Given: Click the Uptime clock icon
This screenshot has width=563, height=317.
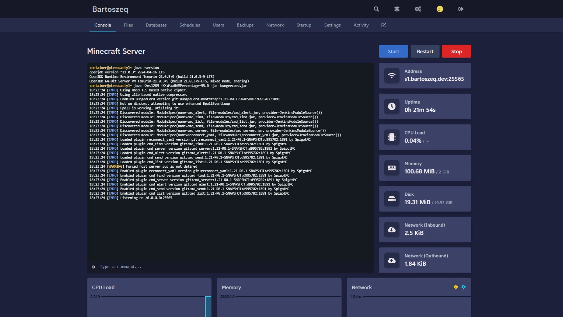Looking at the screenshot, I should click(x=392, y=107).
